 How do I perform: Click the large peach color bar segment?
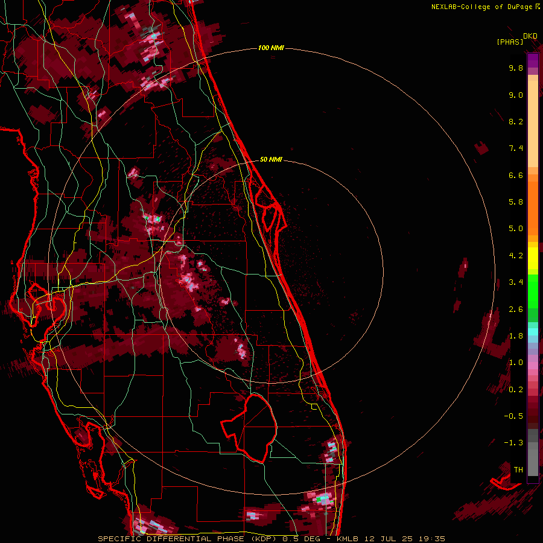click(533, 124)
